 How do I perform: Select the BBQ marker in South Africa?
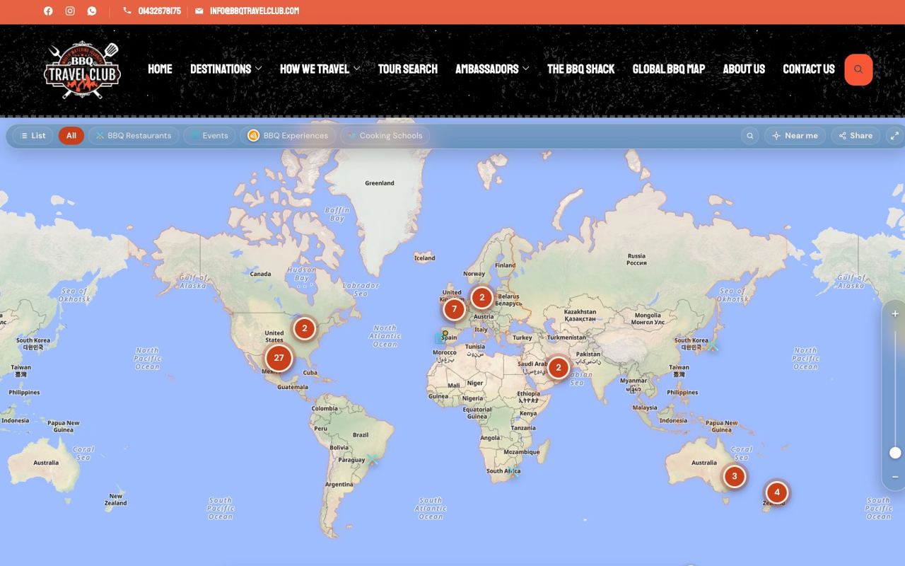tap(514, 473)
